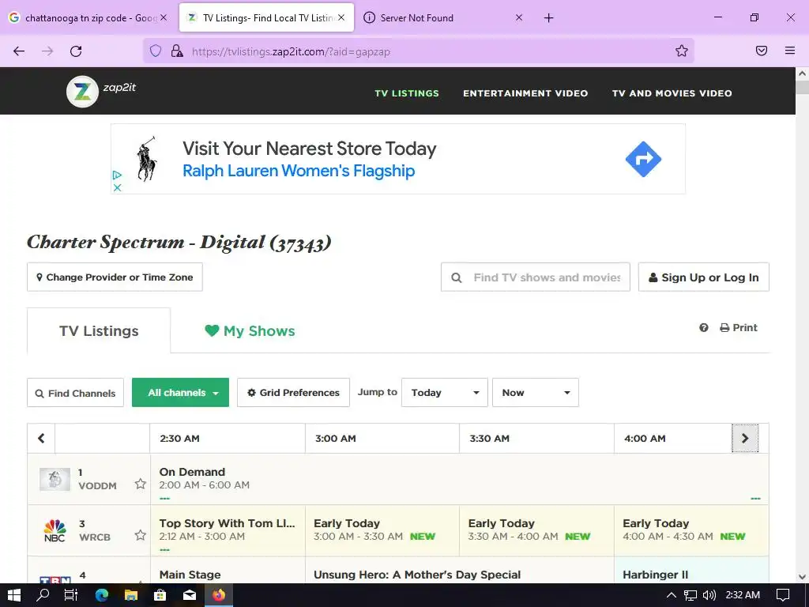Open the Today day dropdown
809x607 pixels.
pyautogui.click(x=445, y=393)
